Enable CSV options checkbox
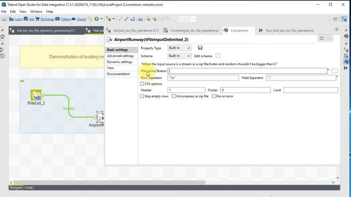The width and height of the screenshot is (351, 197). tap(141, 84)
